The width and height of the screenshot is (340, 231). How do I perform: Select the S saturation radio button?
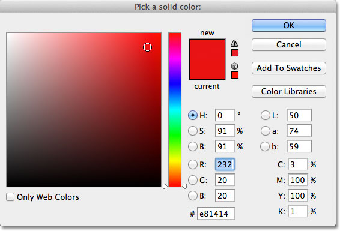193,131
